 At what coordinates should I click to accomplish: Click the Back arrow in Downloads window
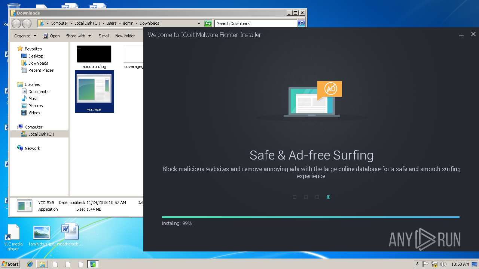pyautogui.click(x=16, y=24)
